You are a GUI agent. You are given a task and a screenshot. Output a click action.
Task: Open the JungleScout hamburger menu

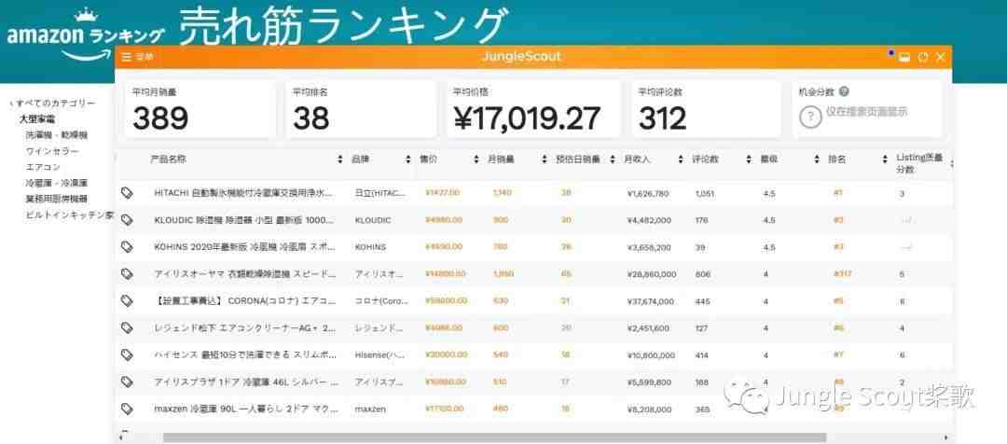127,57
